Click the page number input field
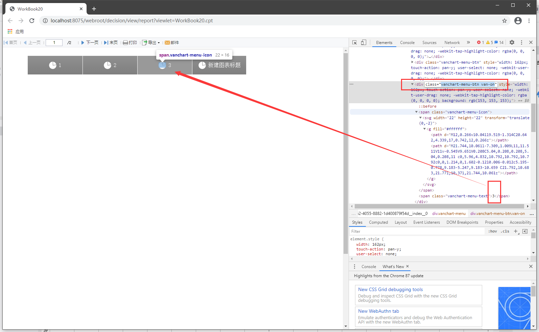 [x=54, y=43]
